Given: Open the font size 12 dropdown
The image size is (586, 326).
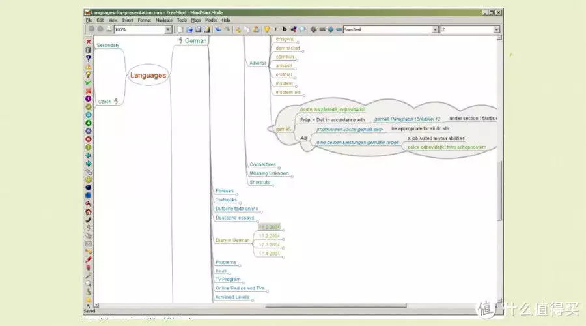Looking at the screenshot, I should [496, 29].
